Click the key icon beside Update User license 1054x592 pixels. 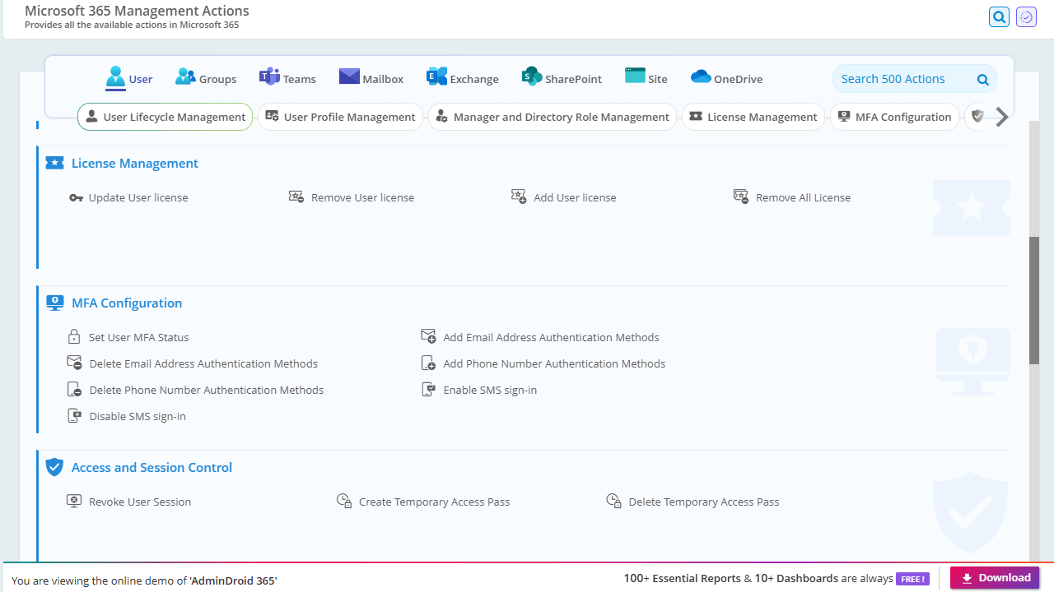76,197
